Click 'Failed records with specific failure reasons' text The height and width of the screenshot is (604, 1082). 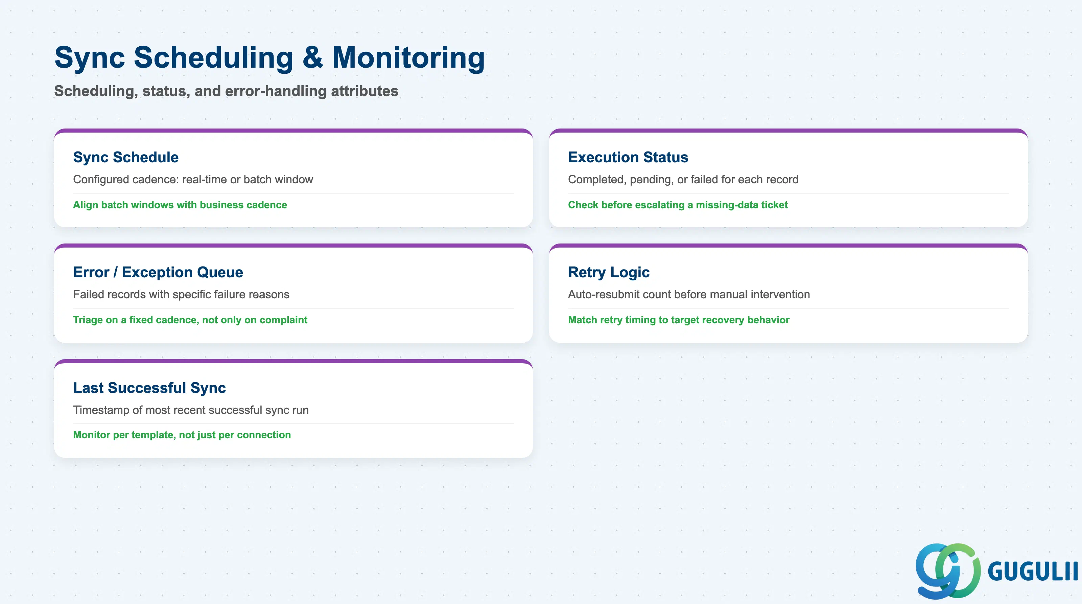click(x=181, y=295)
